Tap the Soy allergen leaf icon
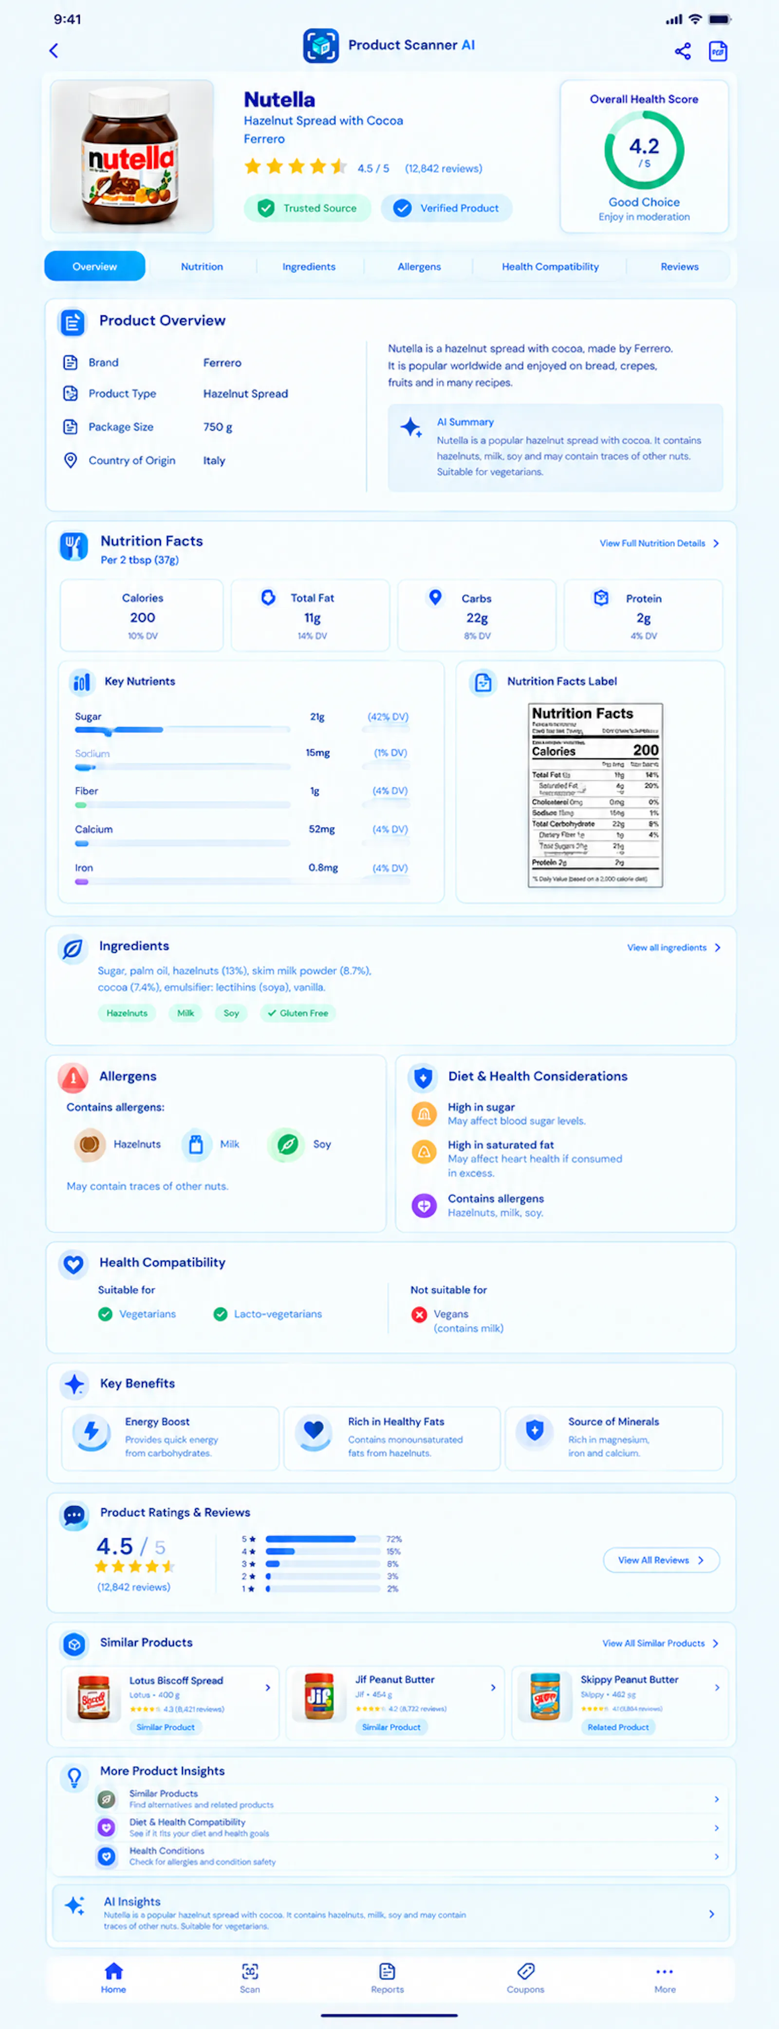Screen dimensions: 779x2029 pos(287,1144)
